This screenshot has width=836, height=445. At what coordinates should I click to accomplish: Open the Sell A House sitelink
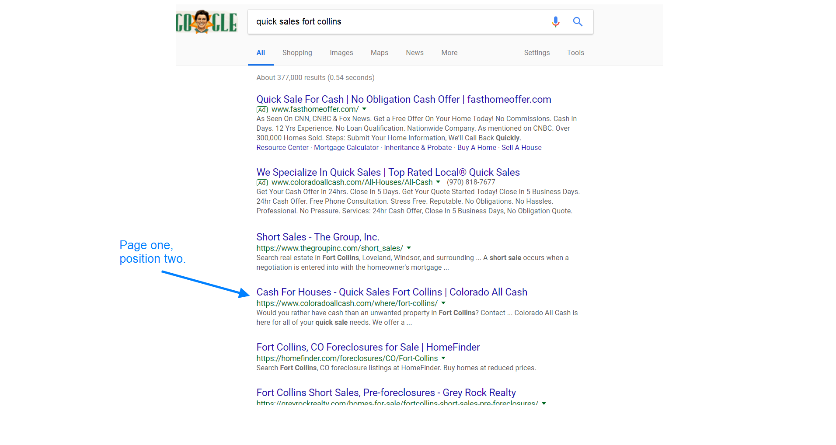point(522,147)
